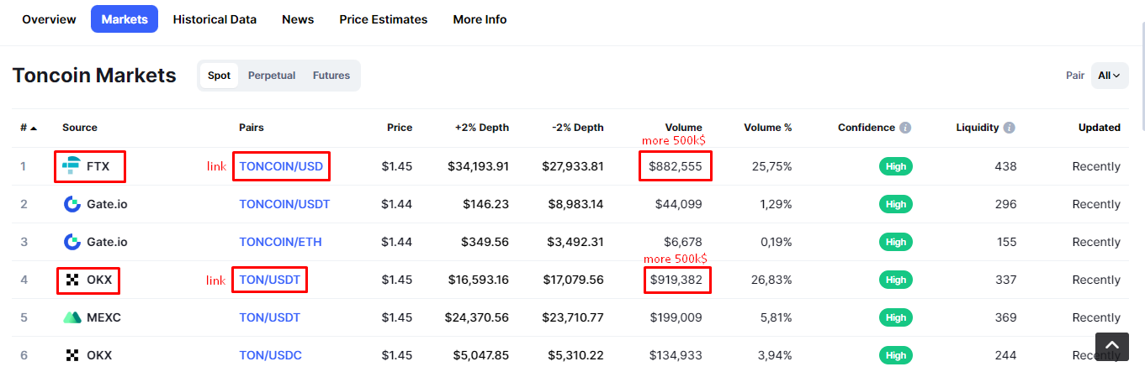Sort markets by the Volume header
The image size is (1145, 372).
tap(682, 128)
